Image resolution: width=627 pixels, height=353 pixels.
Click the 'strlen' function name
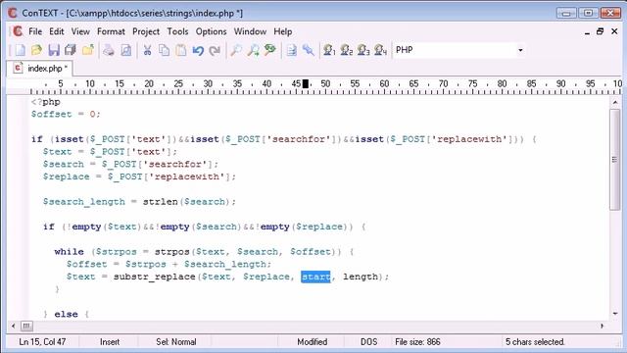pyautogui.click(x=161, y=202)
